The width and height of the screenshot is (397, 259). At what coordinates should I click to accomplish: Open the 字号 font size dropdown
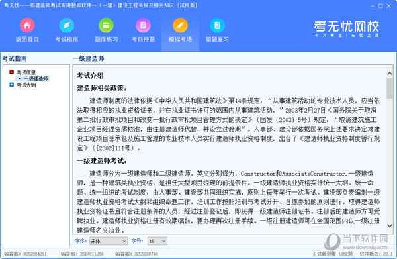click(157, 241)
